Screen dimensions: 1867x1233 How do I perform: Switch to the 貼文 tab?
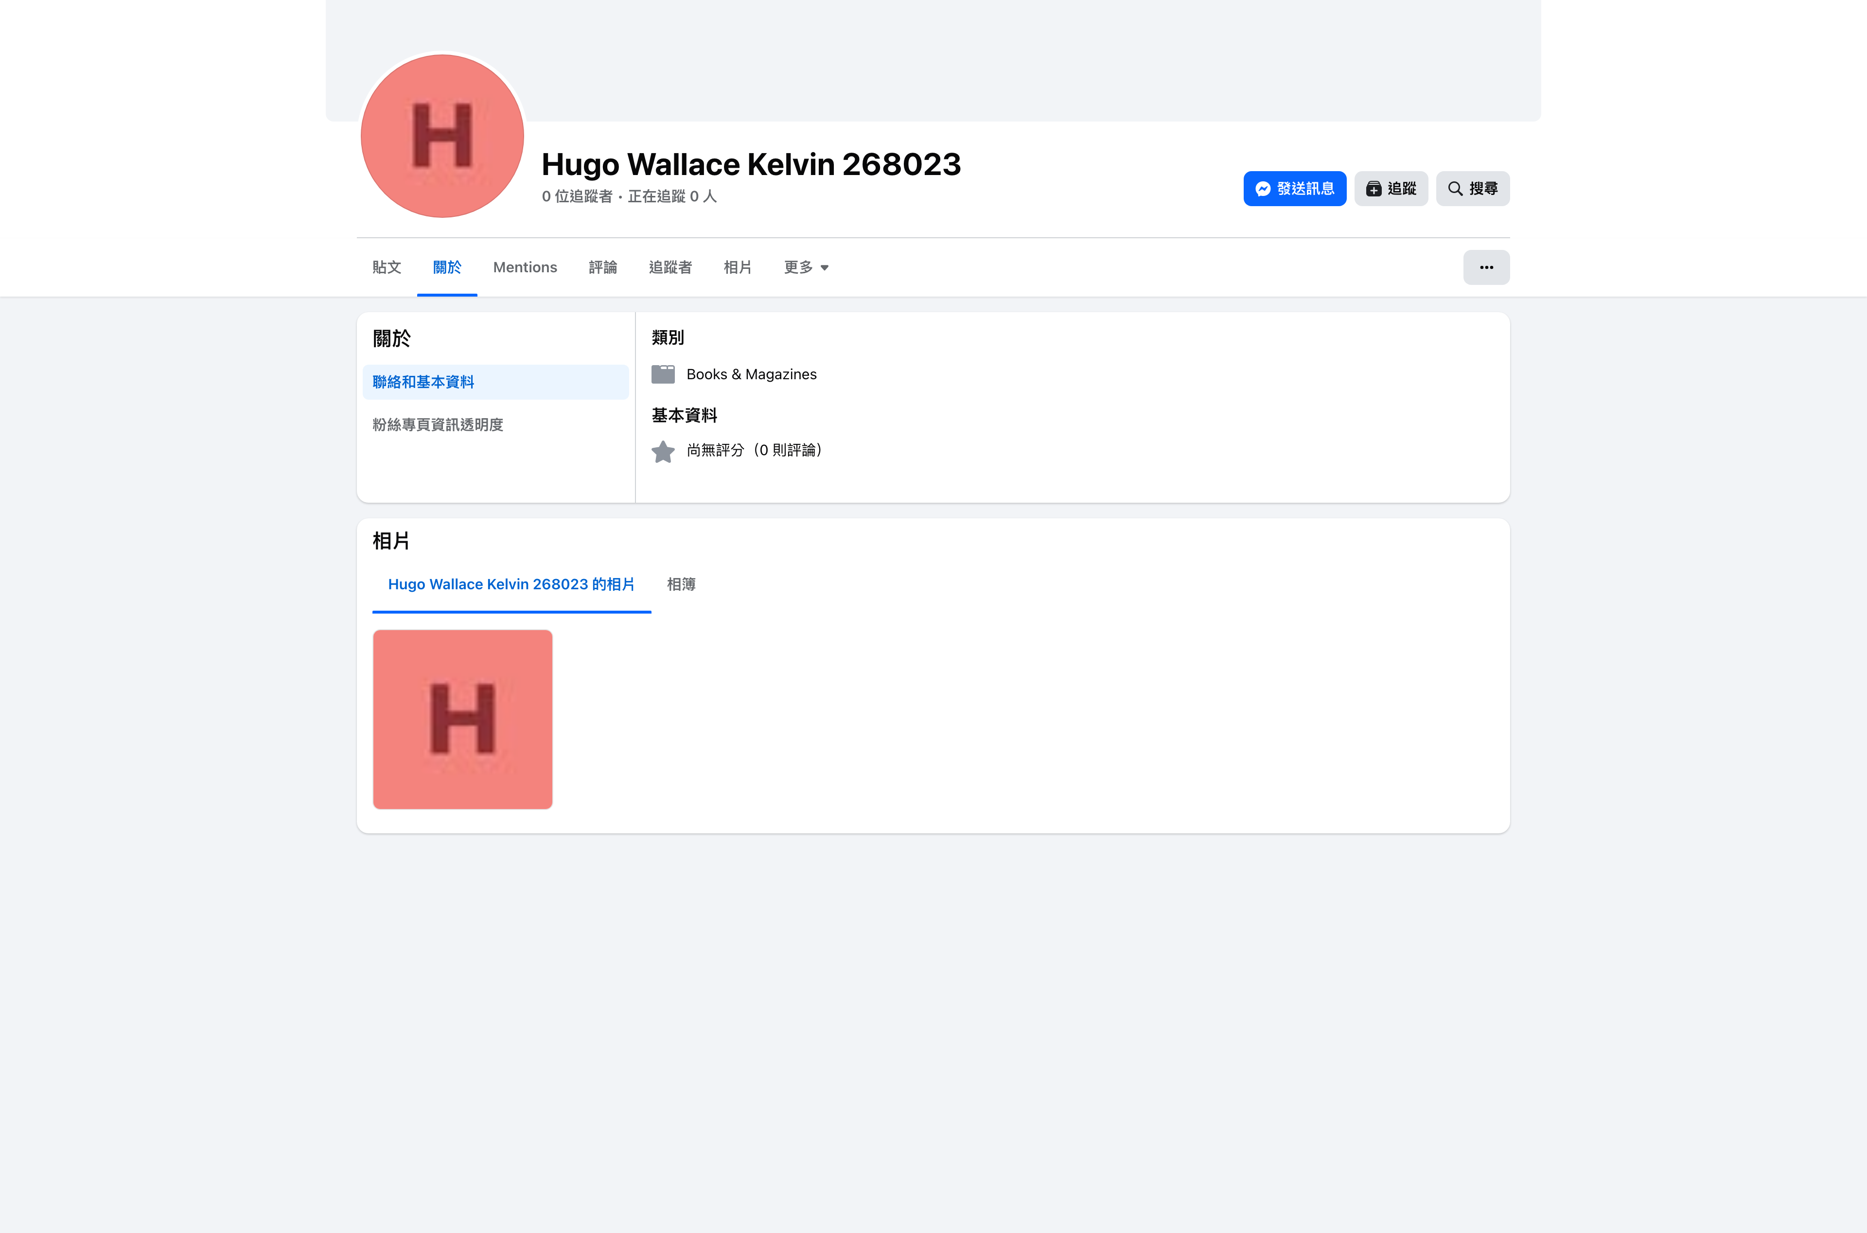click(x=387, y=267)
